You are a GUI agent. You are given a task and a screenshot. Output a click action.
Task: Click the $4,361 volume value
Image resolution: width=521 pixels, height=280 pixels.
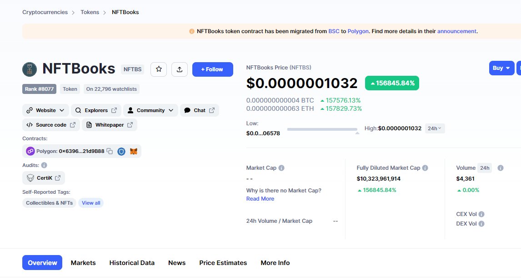tap(465, 179)
